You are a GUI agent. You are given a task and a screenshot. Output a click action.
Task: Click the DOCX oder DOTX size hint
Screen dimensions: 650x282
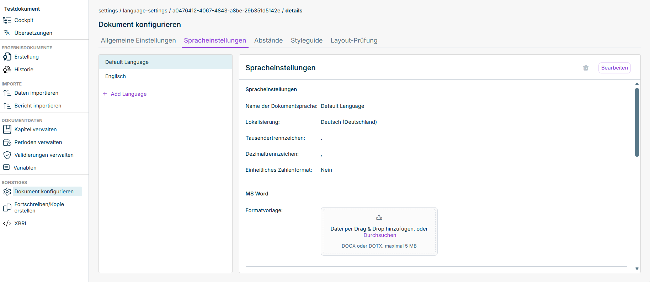(x=379, y=246)
